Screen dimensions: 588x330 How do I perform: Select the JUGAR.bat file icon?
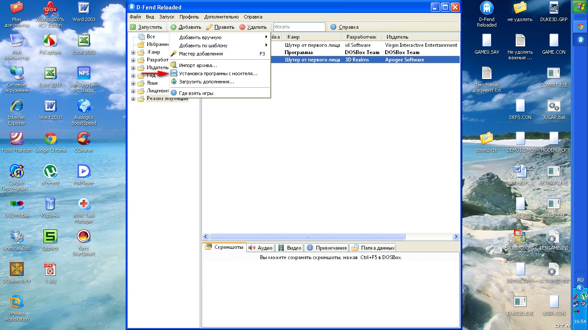[x=554, y=109]
